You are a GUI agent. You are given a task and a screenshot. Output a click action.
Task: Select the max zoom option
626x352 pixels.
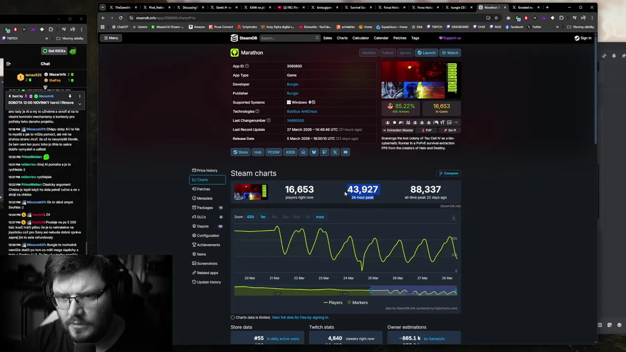pos(320,217)
